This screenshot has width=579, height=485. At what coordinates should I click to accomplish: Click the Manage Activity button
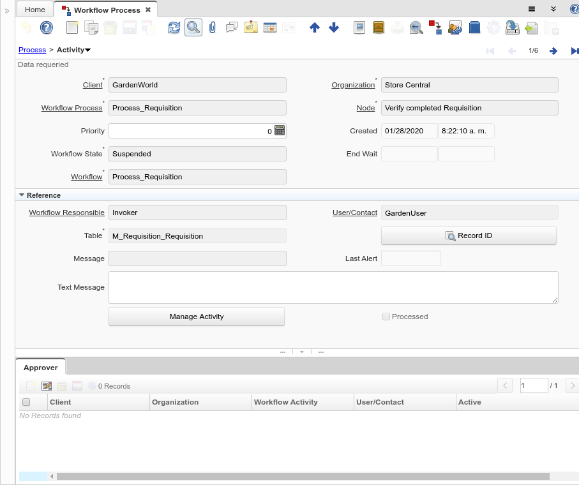[x=196, y=317]
